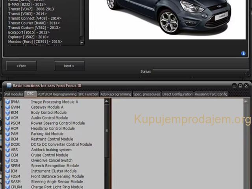Click the RCM module icon

7,139
